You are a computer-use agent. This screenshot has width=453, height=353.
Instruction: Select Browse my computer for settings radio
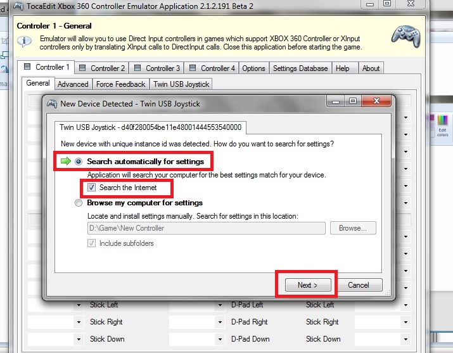[x=79, y=203]
